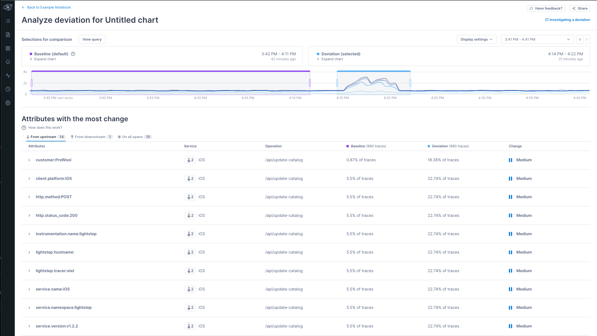Click the activity pulse icon in the sidebar
Viewport: 597px width, 336px height.
pyautogui.click(x=8, y=75)
